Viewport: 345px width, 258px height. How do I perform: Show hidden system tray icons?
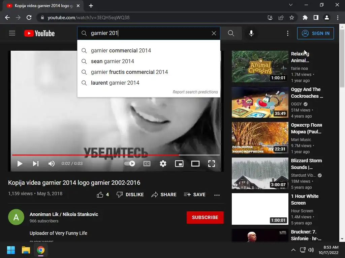(x=293, y=250)
